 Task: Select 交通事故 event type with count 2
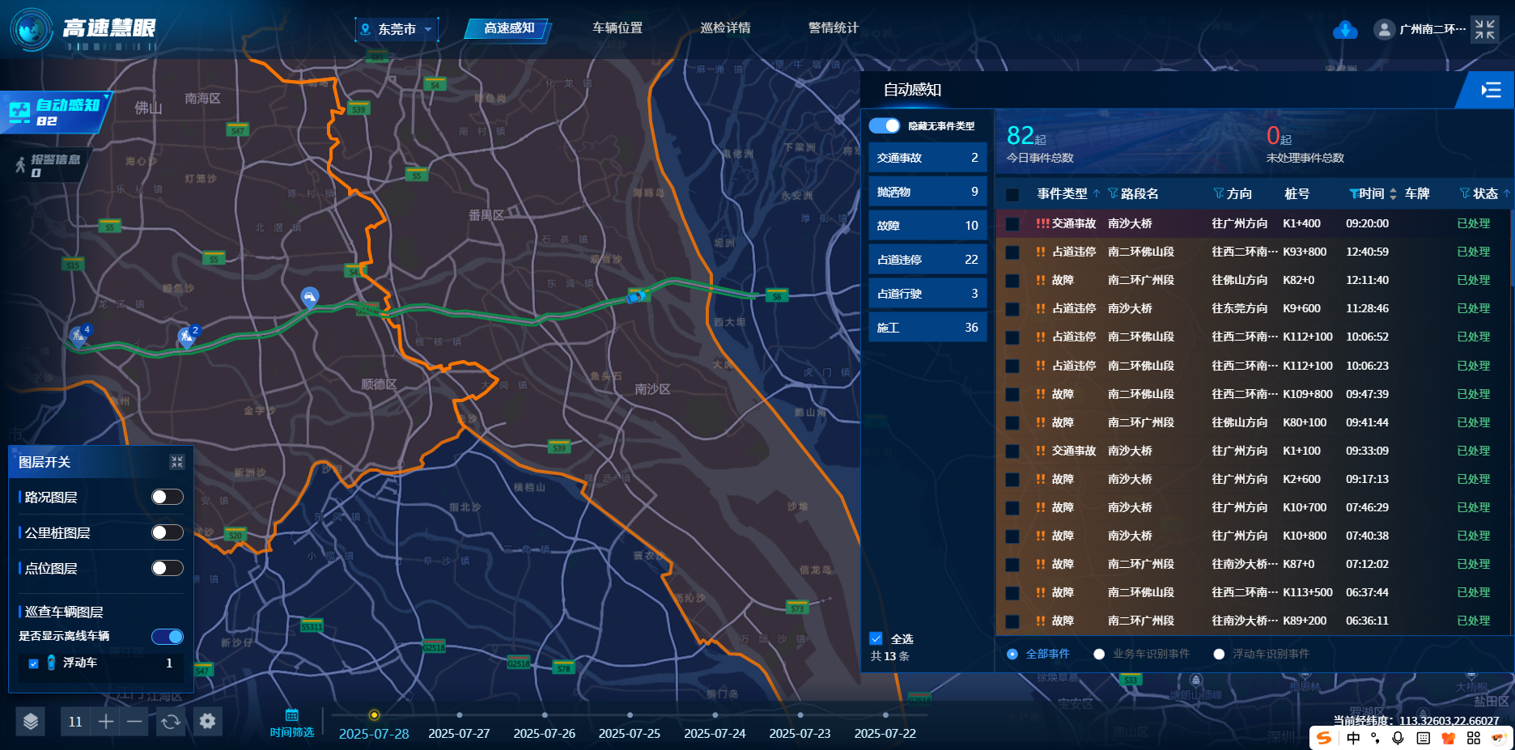coord(927,158)
